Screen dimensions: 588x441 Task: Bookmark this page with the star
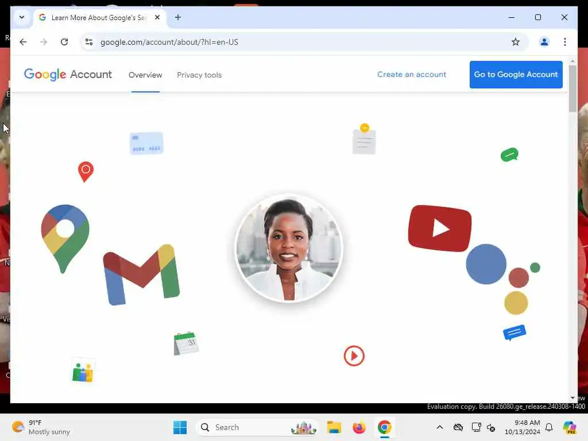coord(516,42)
